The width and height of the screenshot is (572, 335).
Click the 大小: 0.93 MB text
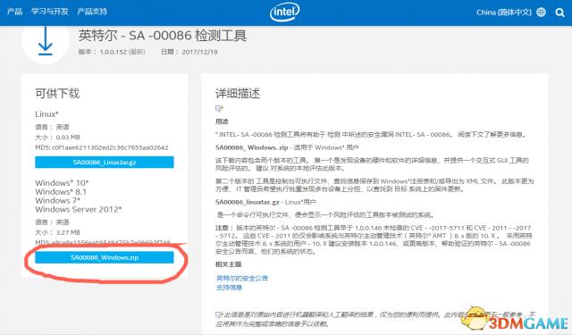57,138
